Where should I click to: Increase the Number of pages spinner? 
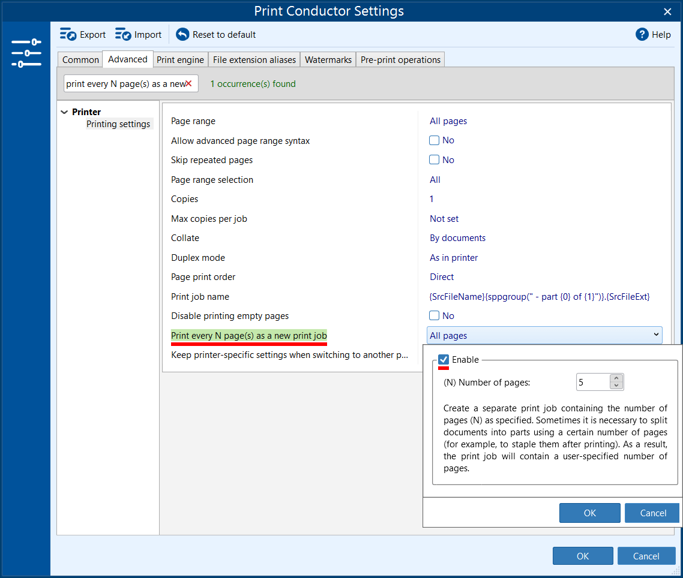616,378
